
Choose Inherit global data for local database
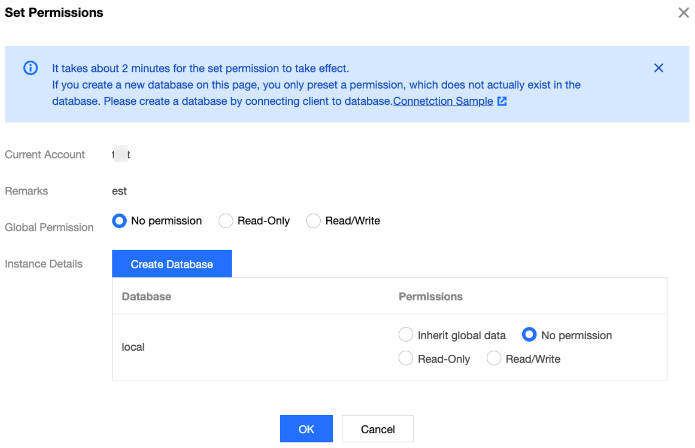pos(406,335)
